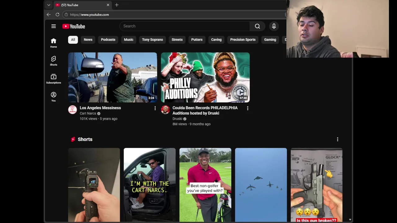
Task: Click the search magnifier button
Action: 257,26
